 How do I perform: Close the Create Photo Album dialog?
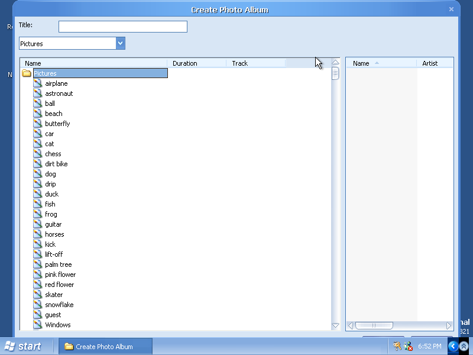(451, 9)
